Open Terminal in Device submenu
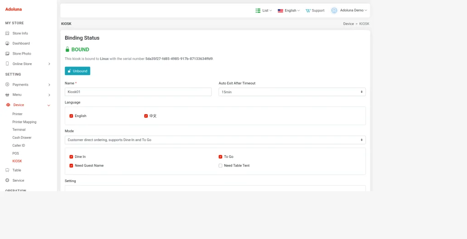The height and width of the screenshot is (239, 467). coord(19,130)
